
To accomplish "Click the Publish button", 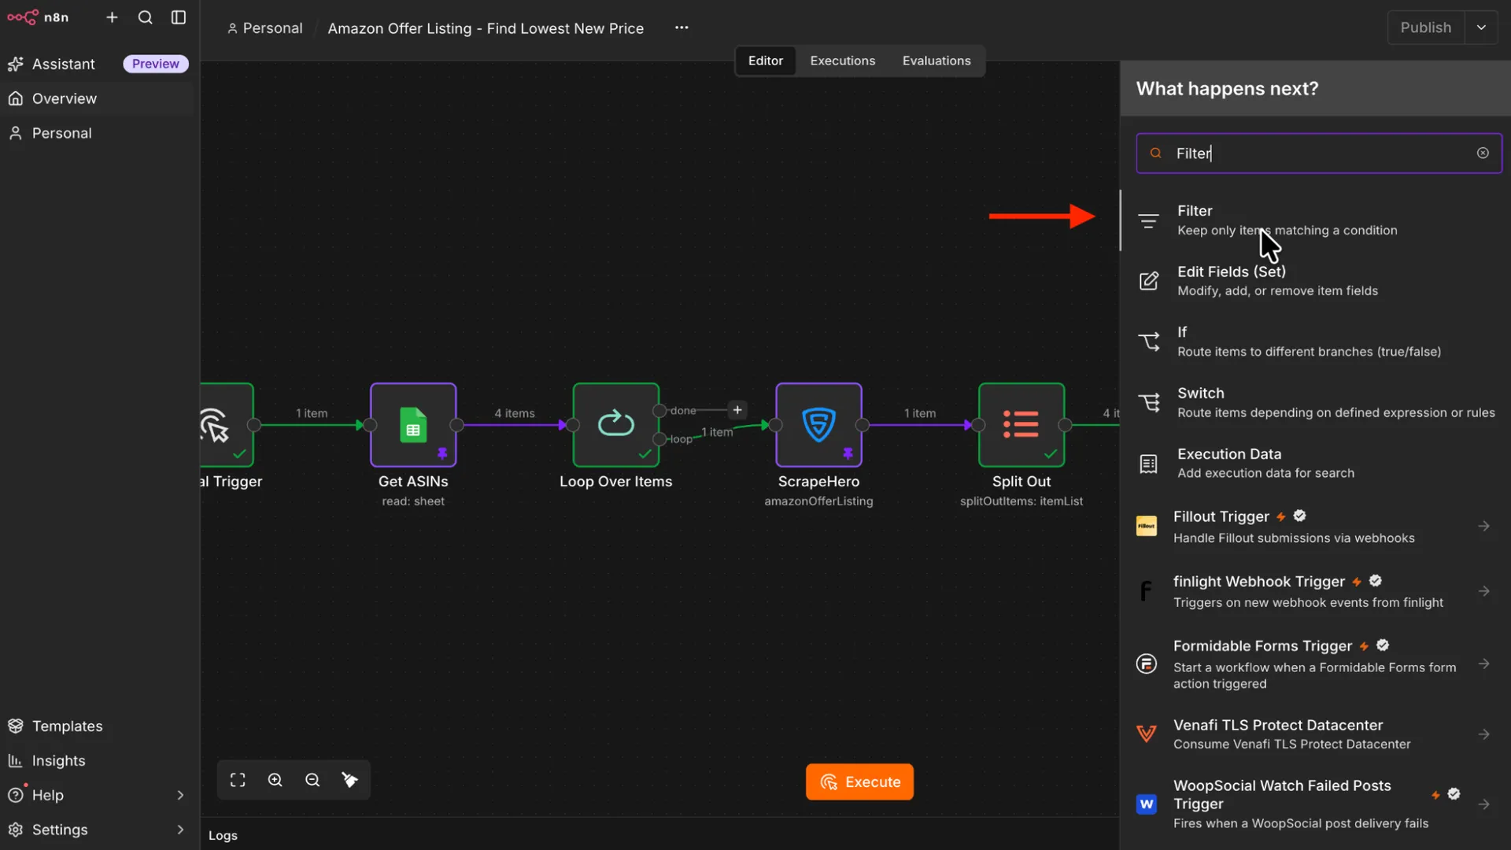I will point(1425,28).
